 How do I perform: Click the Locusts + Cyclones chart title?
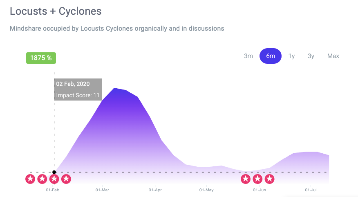point(56,11)
